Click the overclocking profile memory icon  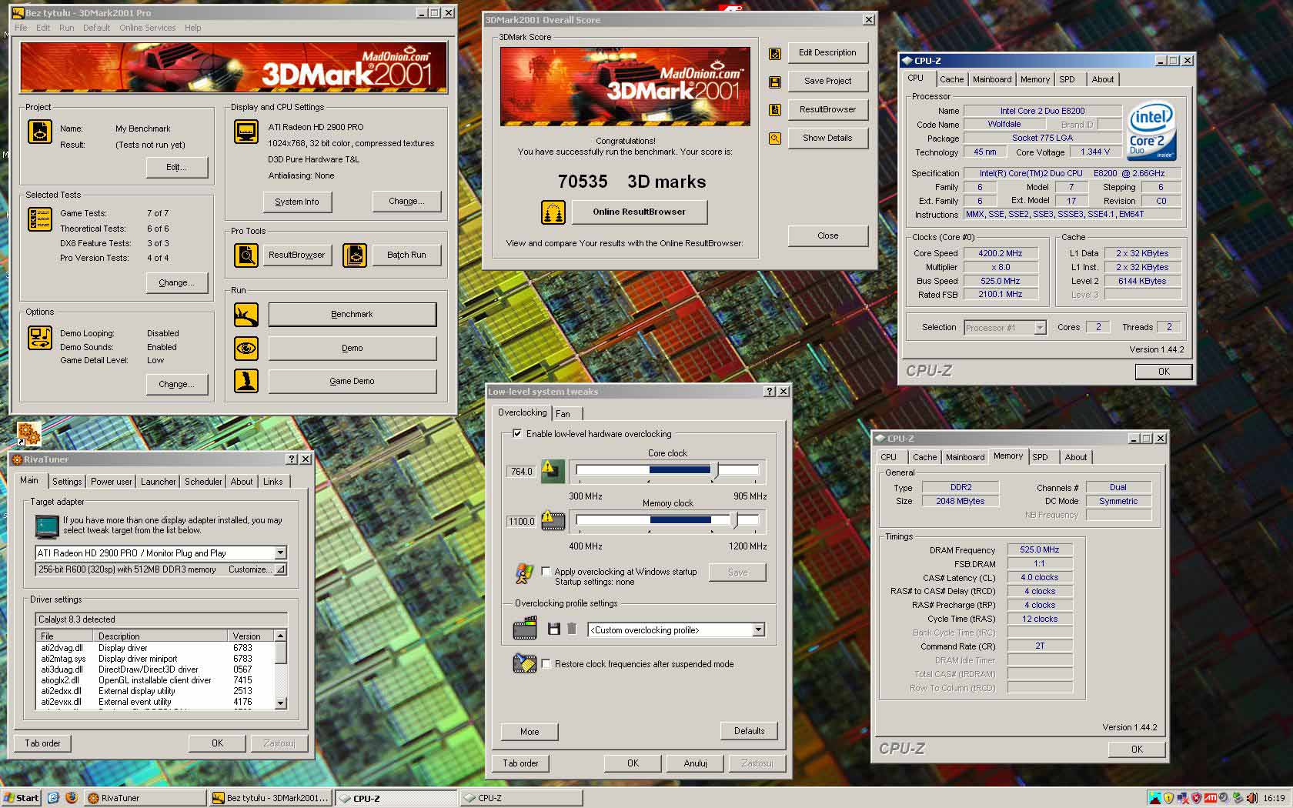click(x=525, y=628)
